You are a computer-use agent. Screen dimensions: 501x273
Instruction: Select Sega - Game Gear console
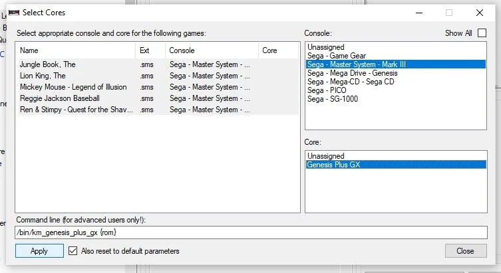396,56
